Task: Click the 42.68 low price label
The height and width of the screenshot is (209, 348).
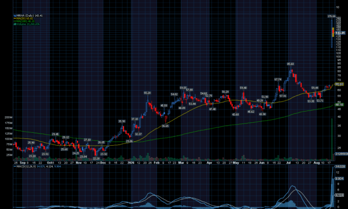Action: 235,115
